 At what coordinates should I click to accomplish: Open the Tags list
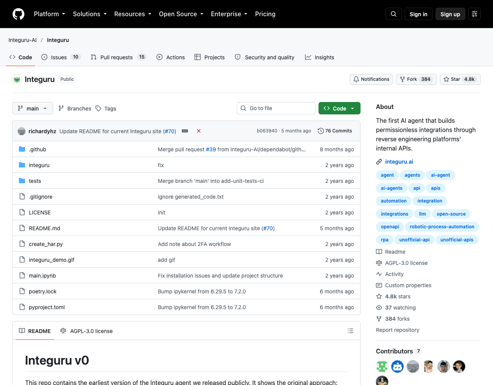click(106, 109)
